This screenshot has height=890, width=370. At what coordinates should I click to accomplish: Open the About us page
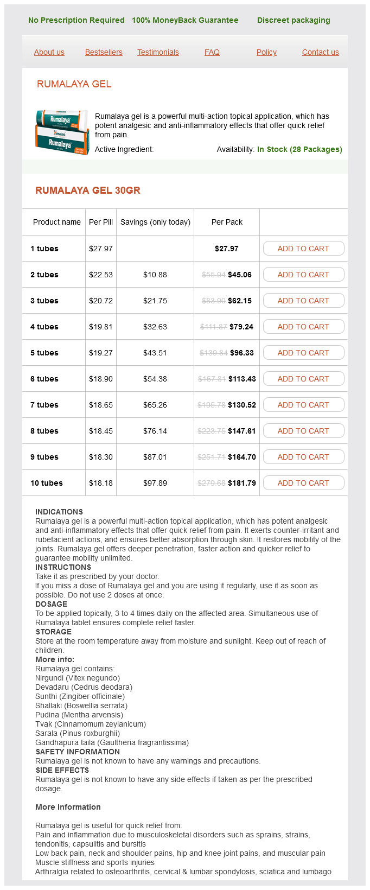[49, 52]
